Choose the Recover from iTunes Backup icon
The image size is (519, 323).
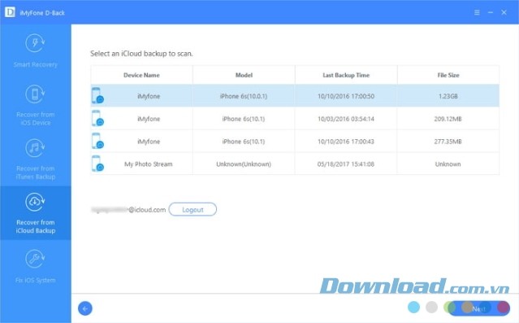pos(35,148)
